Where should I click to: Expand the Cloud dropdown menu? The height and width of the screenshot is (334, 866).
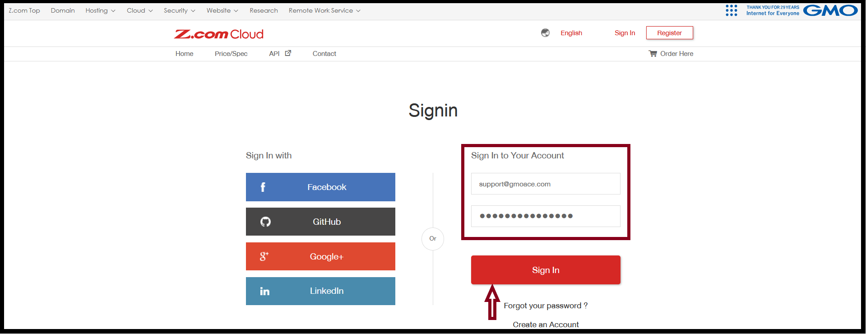(x=139, y=10)
